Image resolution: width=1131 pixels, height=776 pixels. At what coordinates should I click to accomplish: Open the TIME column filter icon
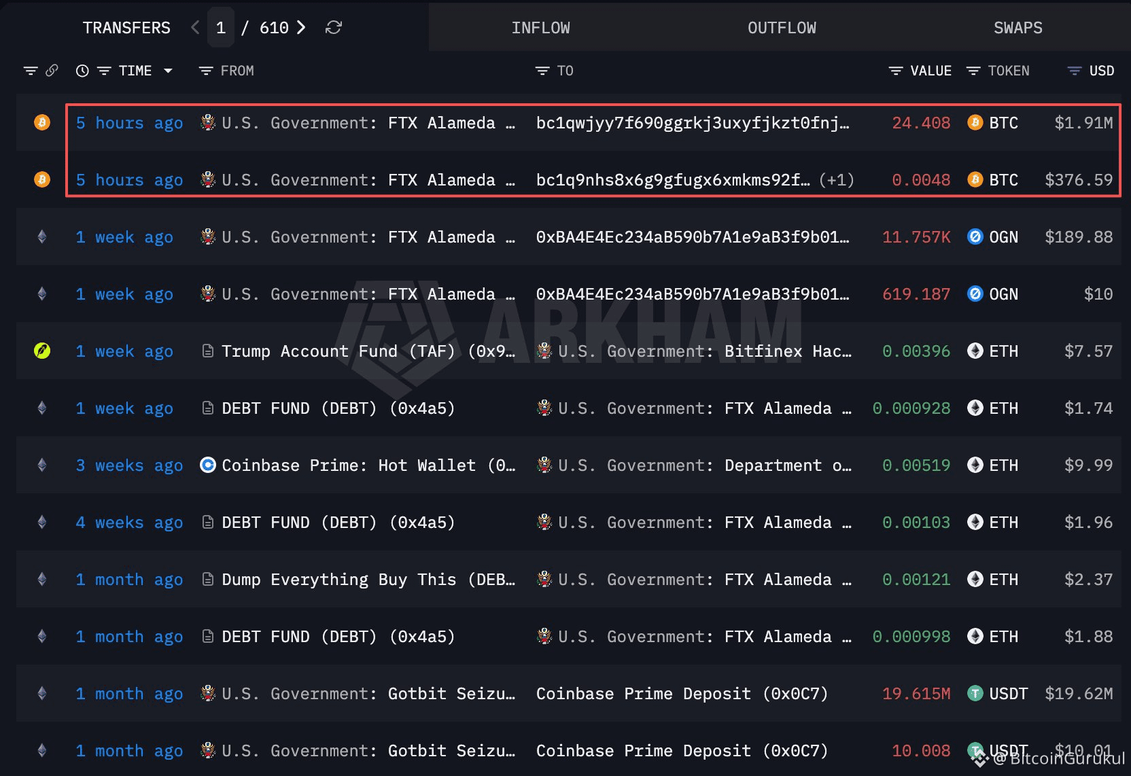click(x=104, y=71)
